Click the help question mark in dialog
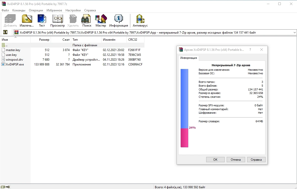The image size is (297, 189). point(250,50)
